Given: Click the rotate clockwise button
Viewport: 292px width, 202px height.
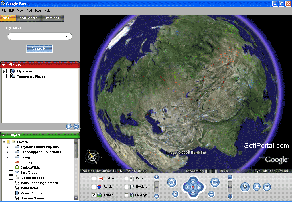Looking at the screenshot, I should point(215,182).
